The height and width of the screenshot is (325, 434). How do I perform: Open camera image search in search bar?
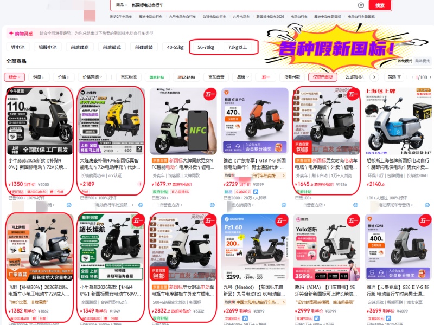361,5
